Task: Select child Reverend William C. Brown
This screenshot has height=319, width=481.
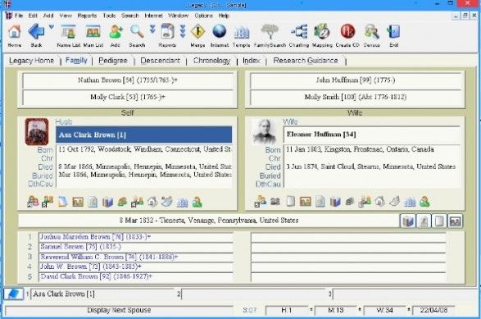Action: (x=136, y=257)
